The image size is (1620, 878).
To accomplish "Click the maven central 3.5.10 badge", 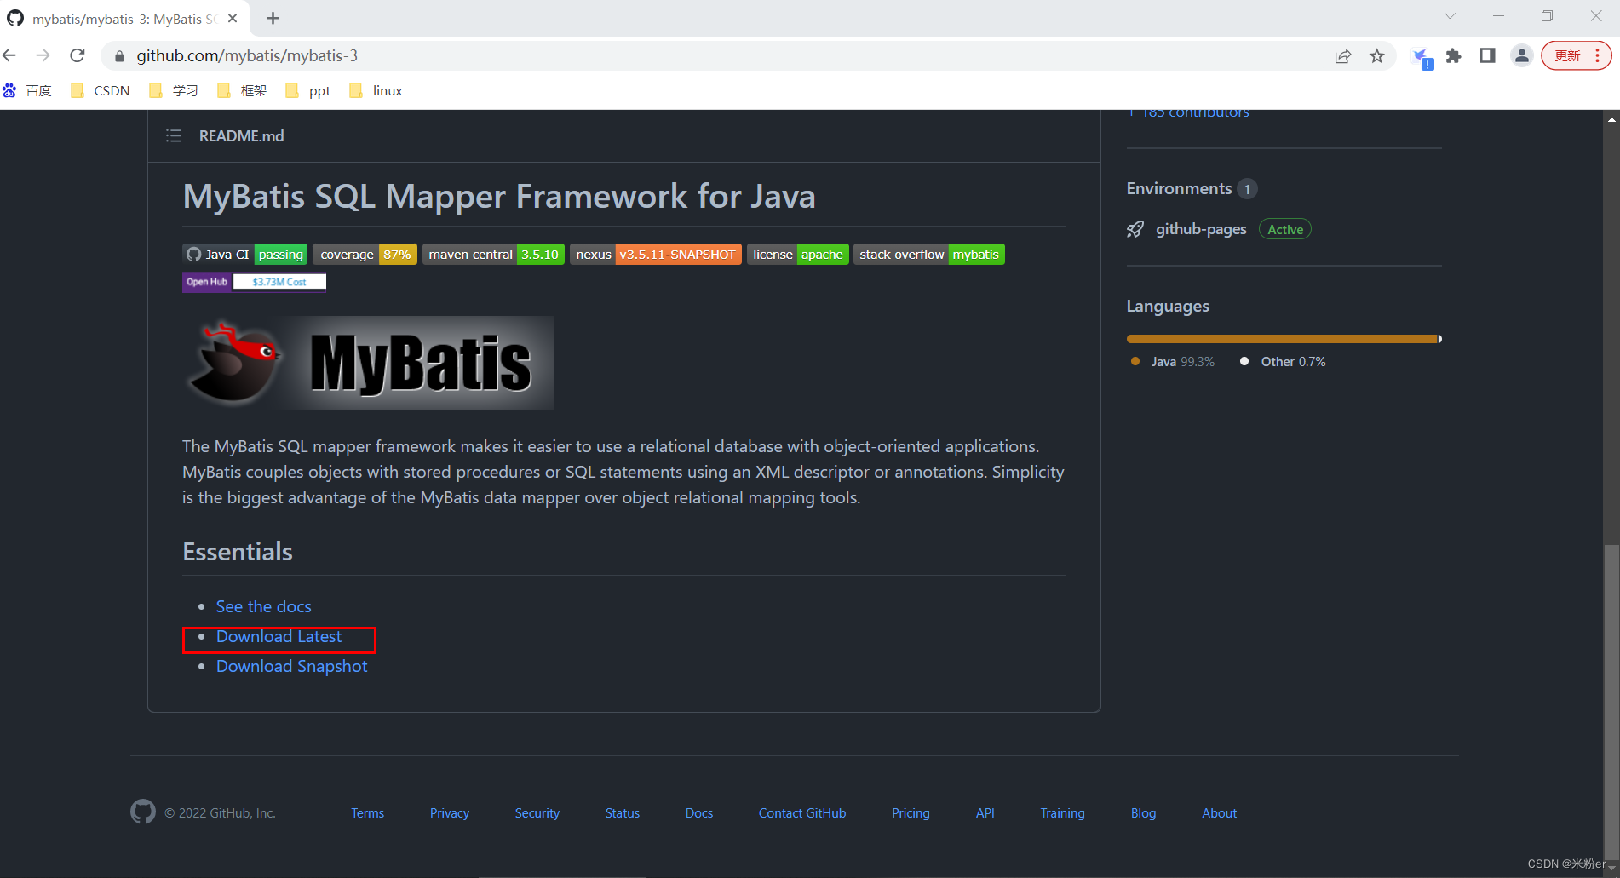I will click(494, 254).
